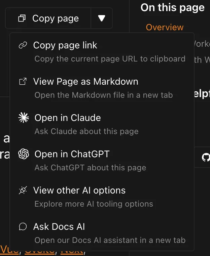Click the ChatGPT logo icon
This screenshot has height=256, width=210.
point(23,154)
